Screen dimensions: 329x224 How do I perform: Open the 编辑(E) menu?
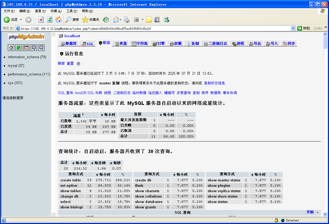25,11
